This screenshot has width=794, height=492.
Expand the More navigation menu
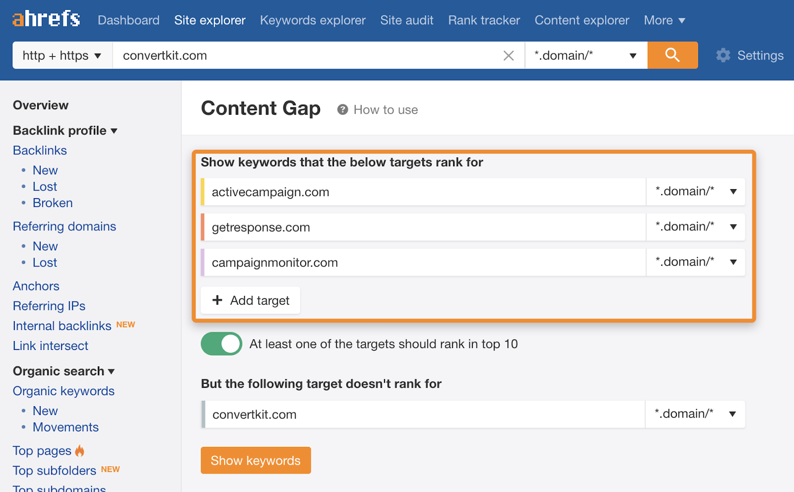click(x=664, y=20)
